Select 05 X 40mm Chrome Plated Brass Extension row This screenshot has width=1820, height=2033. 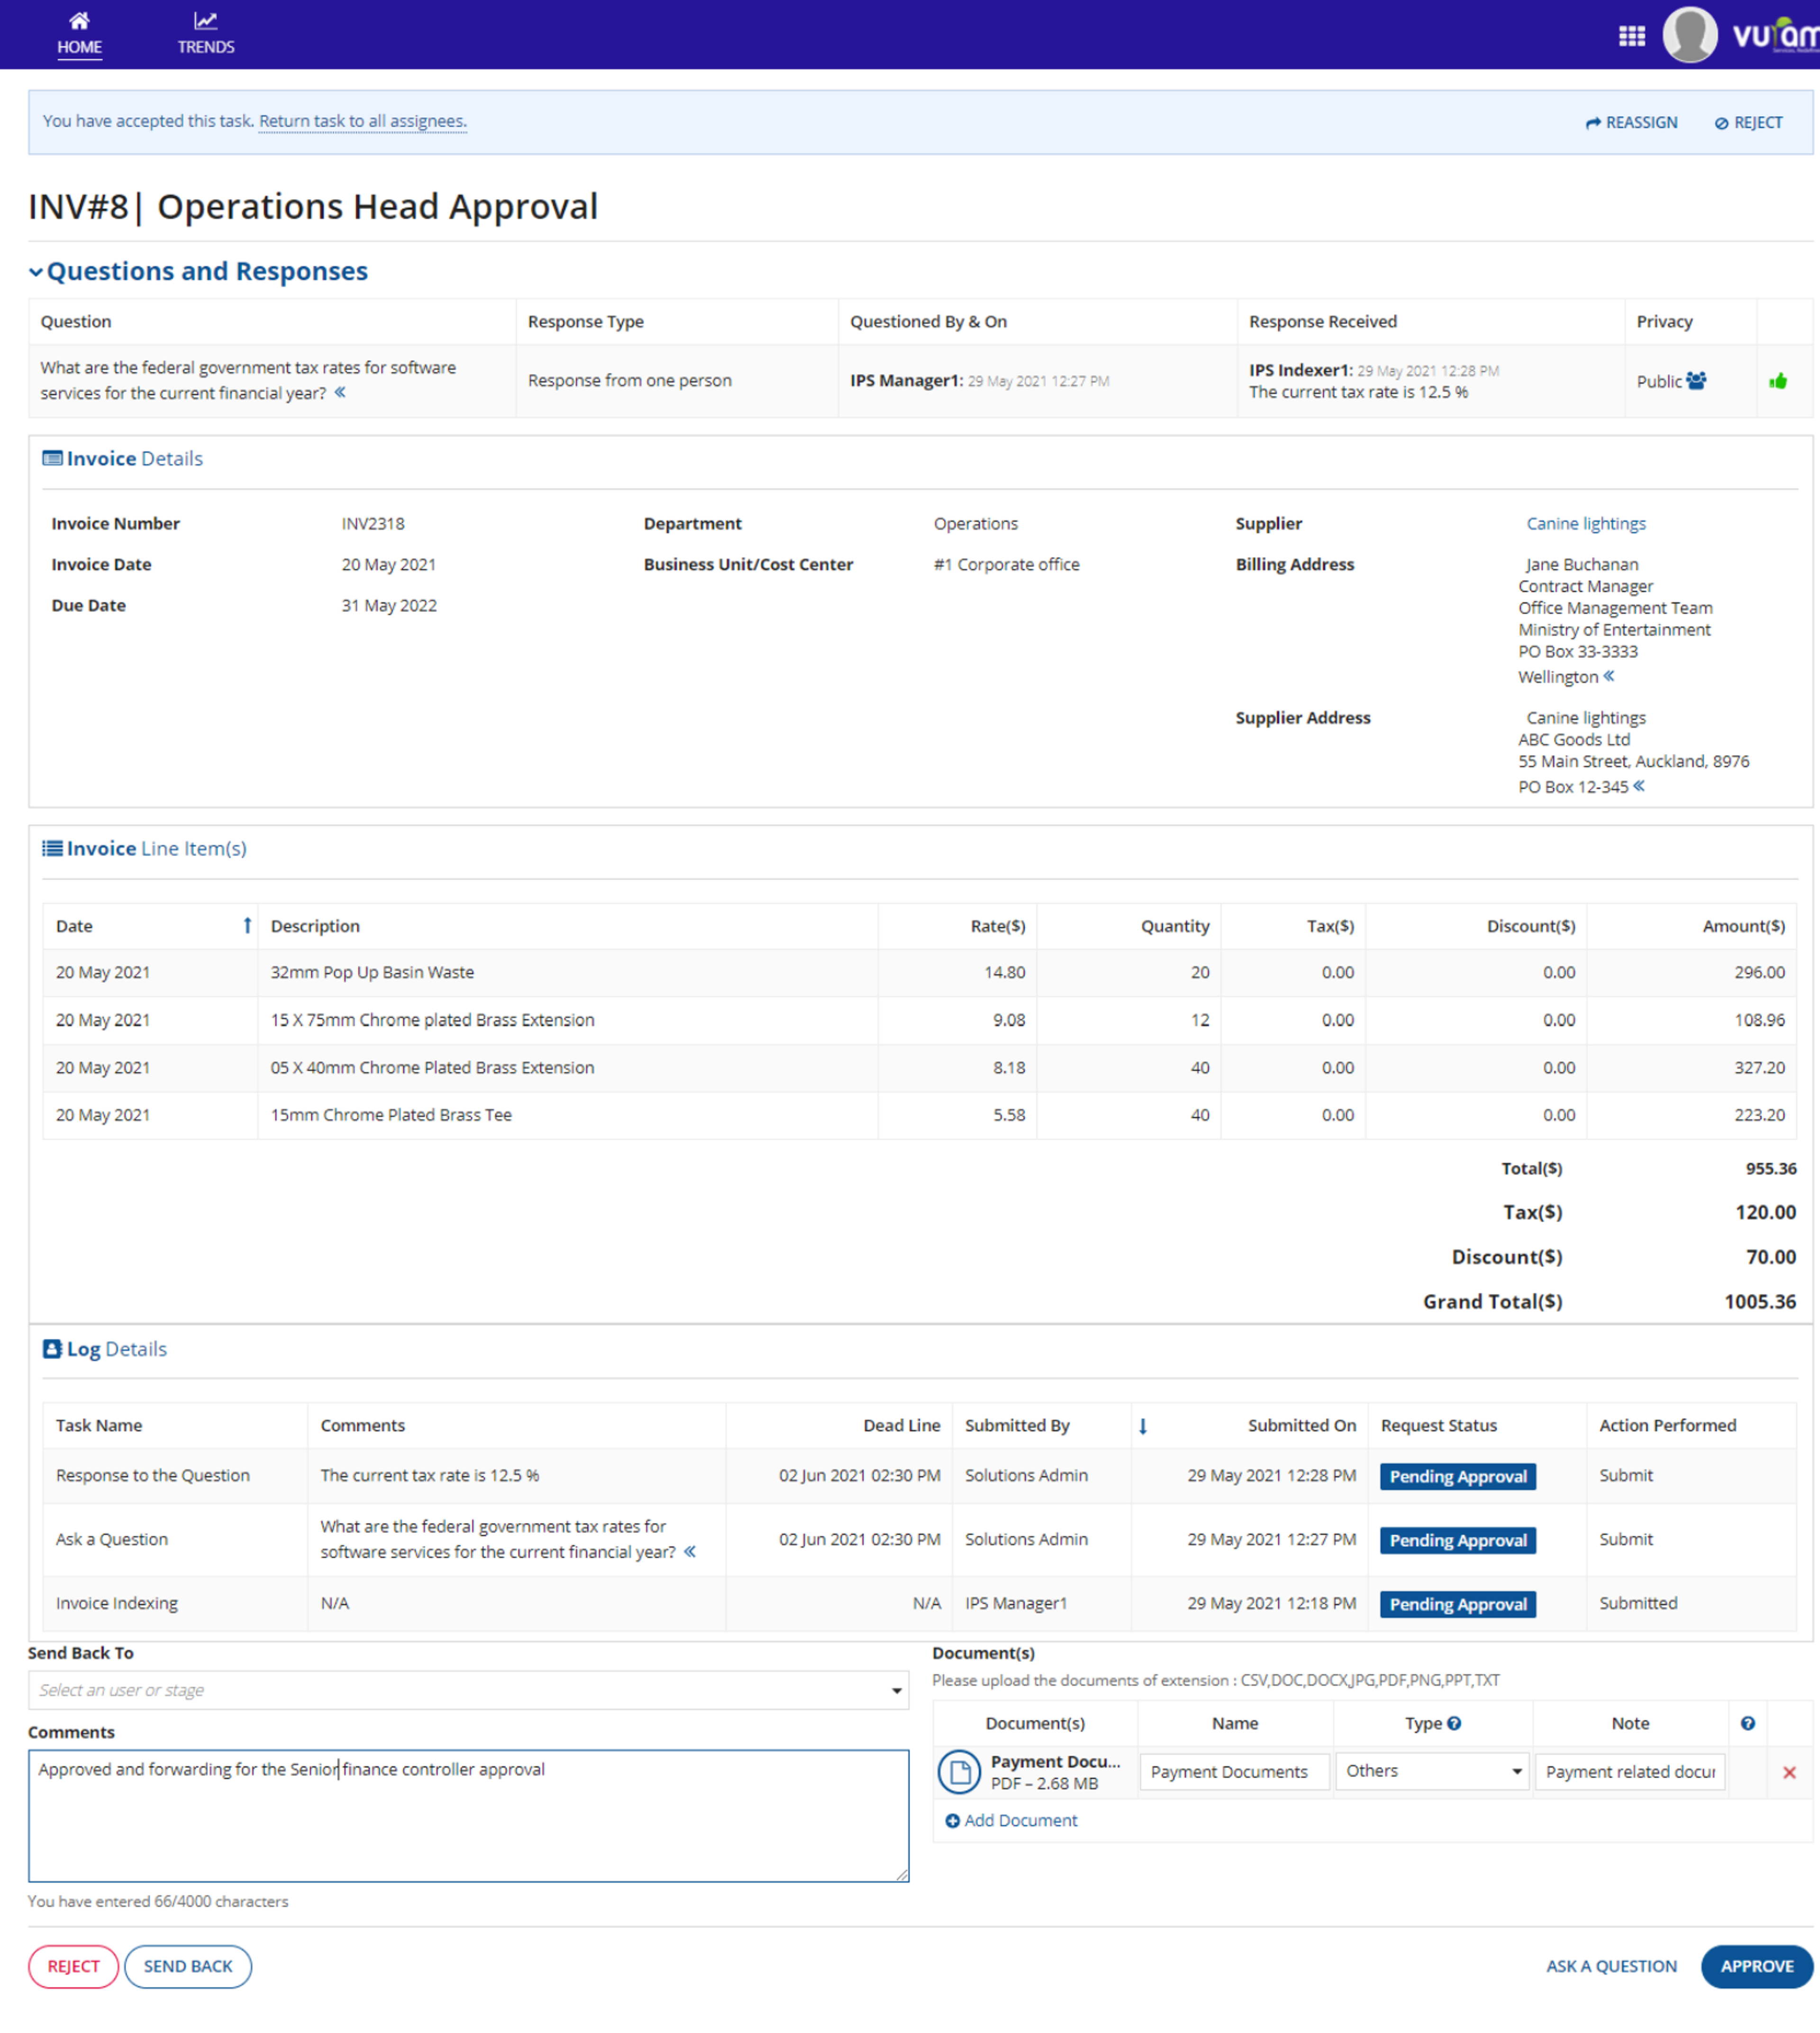coord(919,1067)
